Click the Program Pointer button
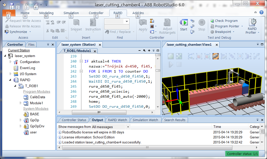Viewport: 267px width, 159px height. (x=226, y=26)
